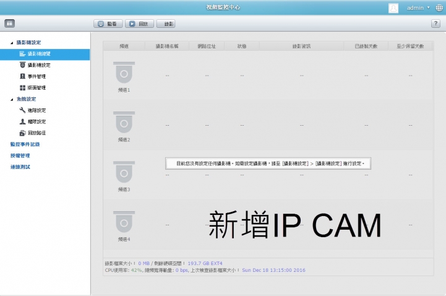
Task: Open 攝影機設定 camera icon item
Action: 35,65
